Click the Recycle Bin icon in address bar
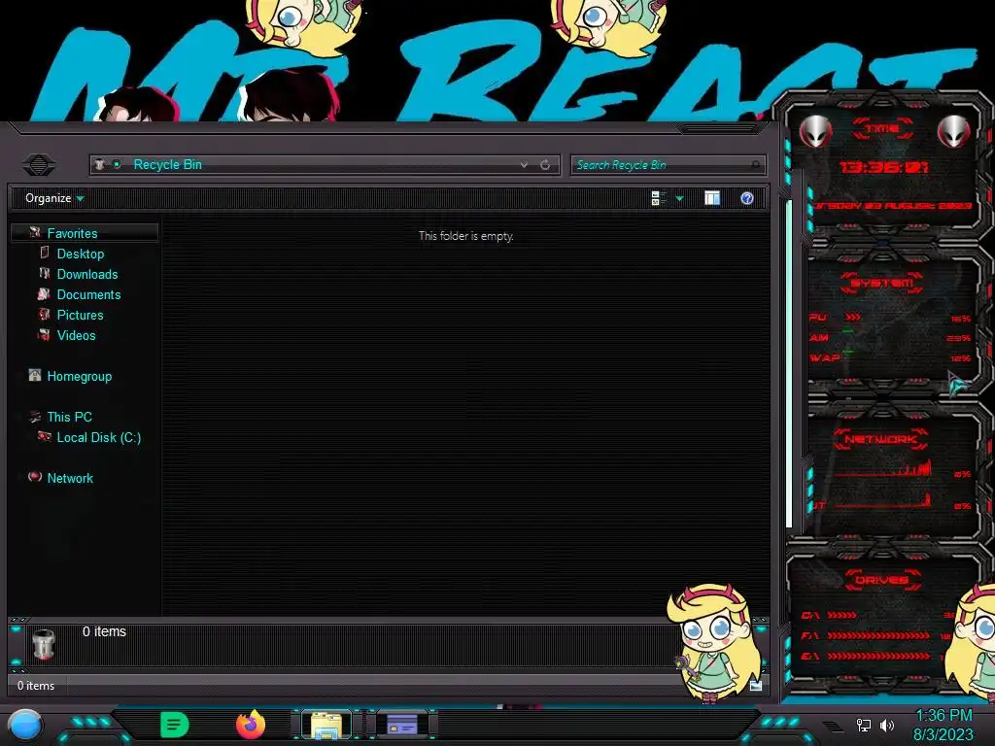The height and width of the screenshot is (746, 995). click(x=100, y=164)
